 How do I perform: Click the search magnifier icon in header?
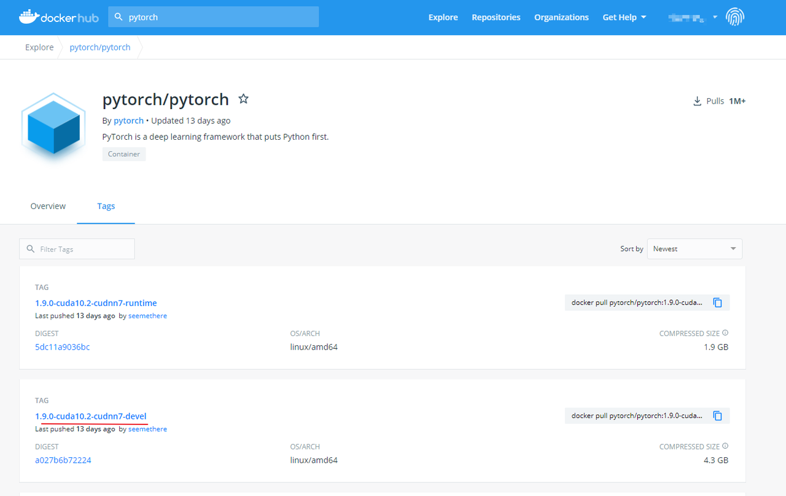pos(119,17)
